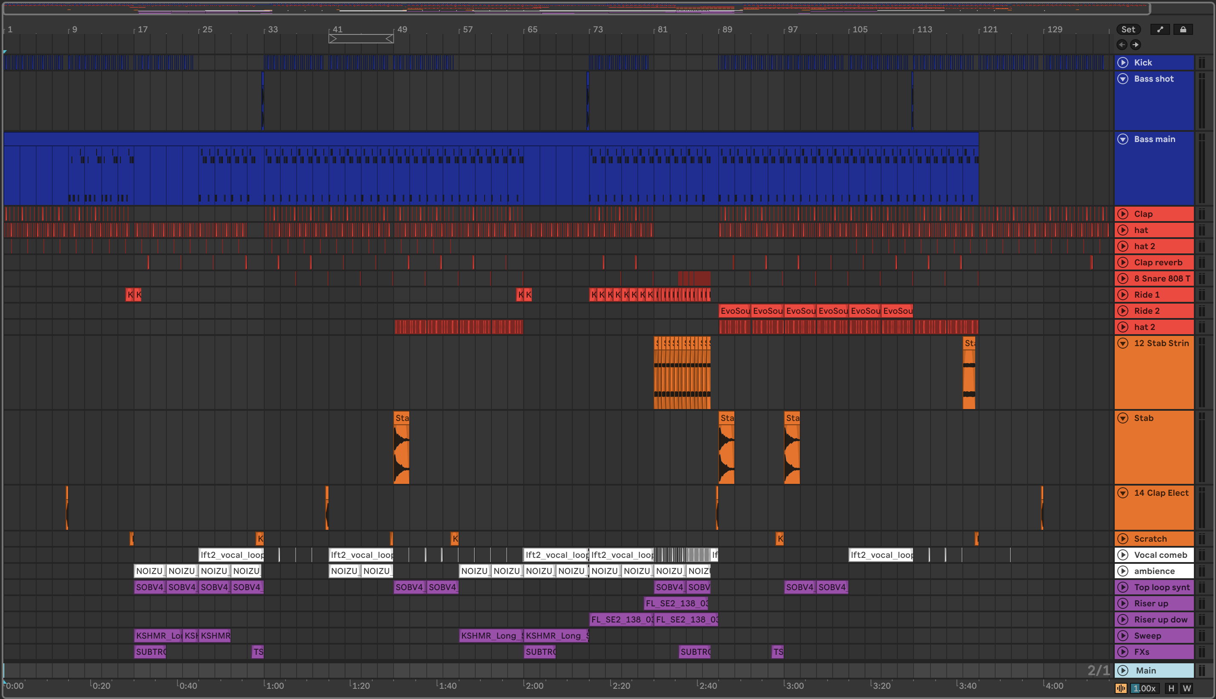1216x699 pixels.
Task: Select SUBTRO clip at bar 17 on FXs
Action: [x=150, y=652]
